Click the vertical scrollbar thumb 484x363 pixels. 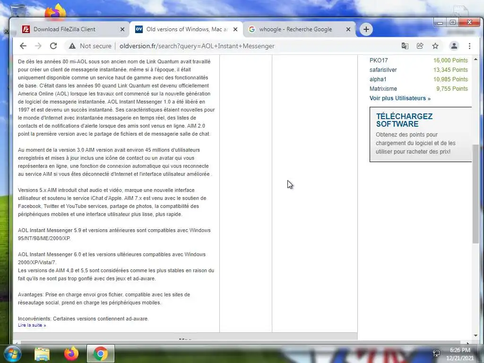475,193
